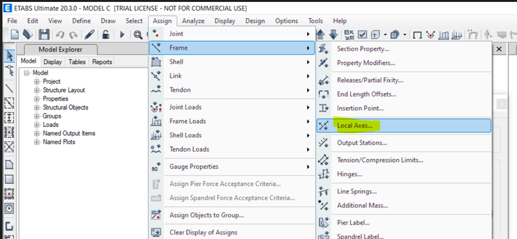Expand the Project tree node
Image resolution: width=517 pixels, height=239 pixels.
pos(37,82)
